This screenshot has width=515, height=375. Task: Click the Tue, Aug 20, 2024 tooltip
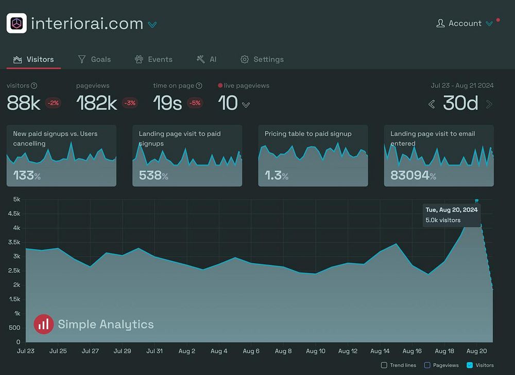[x=452, y=215]
